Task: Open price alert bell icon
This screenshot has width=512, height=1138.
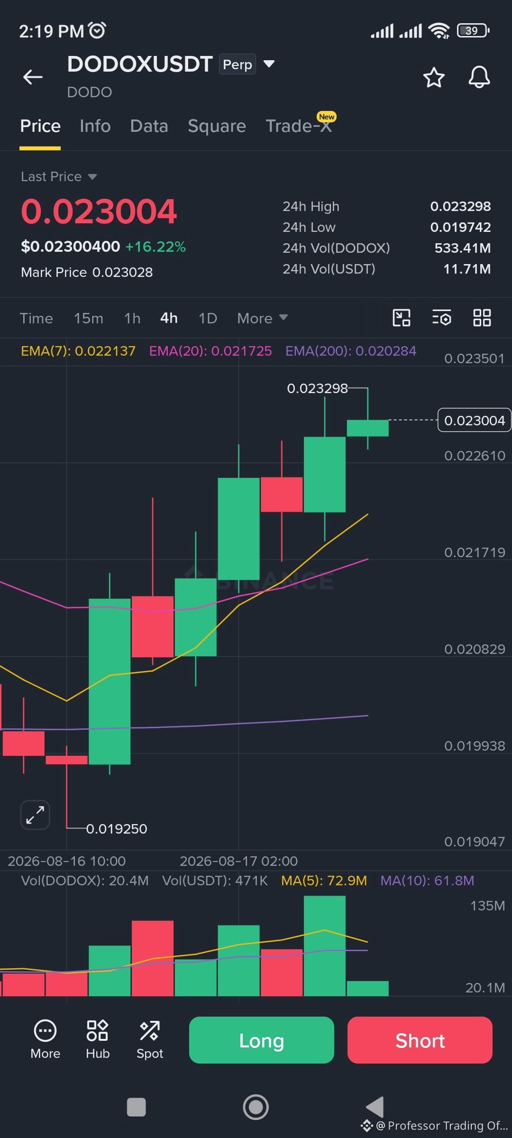Action: tap(479, 77)
